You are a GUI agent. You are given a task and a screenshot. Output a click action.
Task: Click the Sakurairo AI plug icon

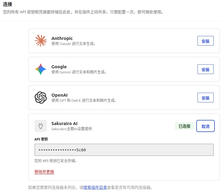tap(41, 126)
